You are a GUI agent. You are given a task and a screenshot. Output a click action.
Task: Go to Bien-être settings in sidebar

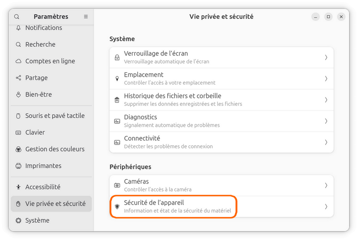pyautogui.click(x=39, y=95)
